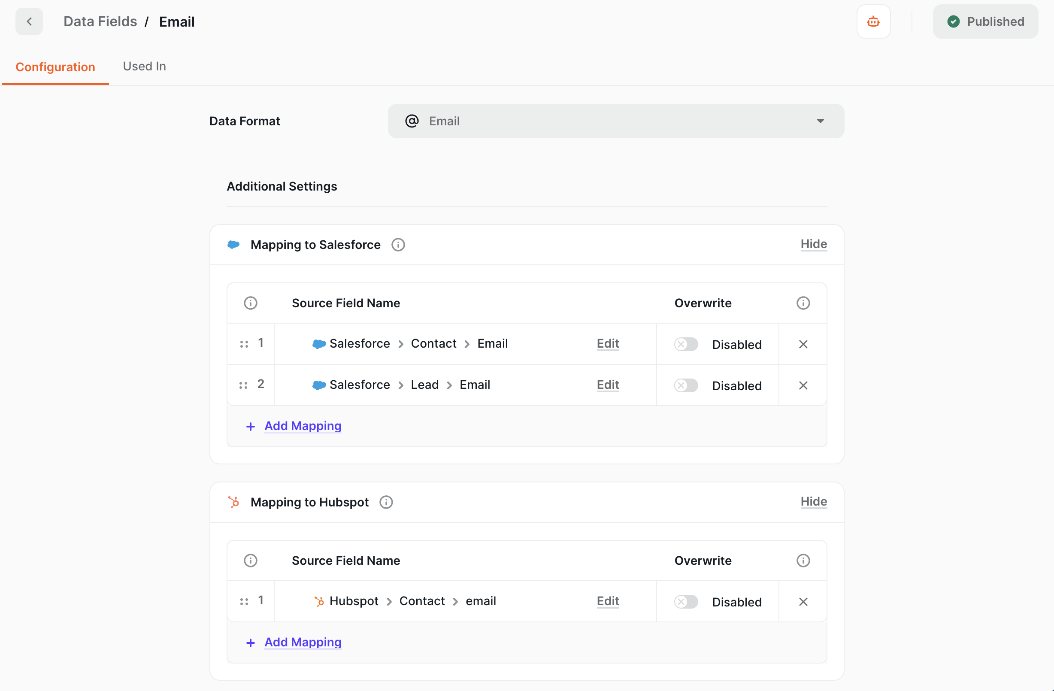
Task: Remove the Salesforce Contact Email mapping
Action: point(803,344)
